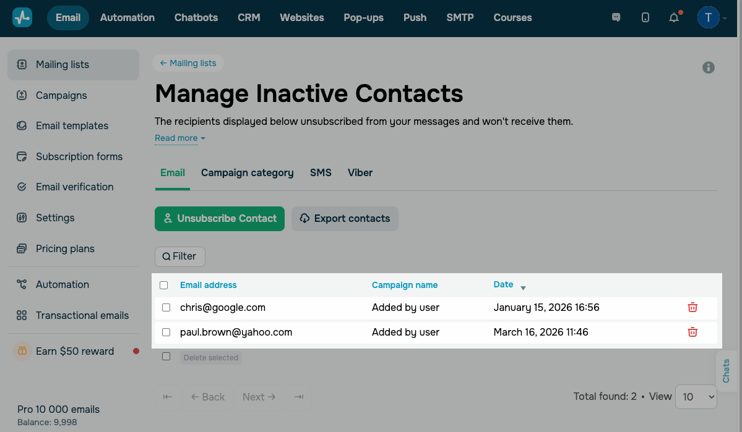The image size is (742, 432).
Task: Switch to the Campaign category tab
Action: pyautogui.click(x=247, y=173)
